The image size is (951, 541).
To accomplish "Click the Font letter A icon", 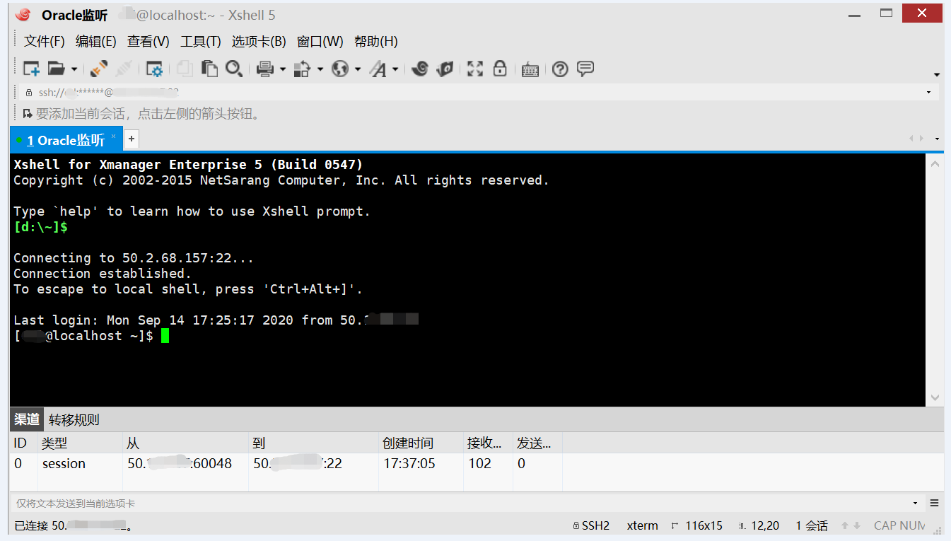I will click(x=378, y=69).
